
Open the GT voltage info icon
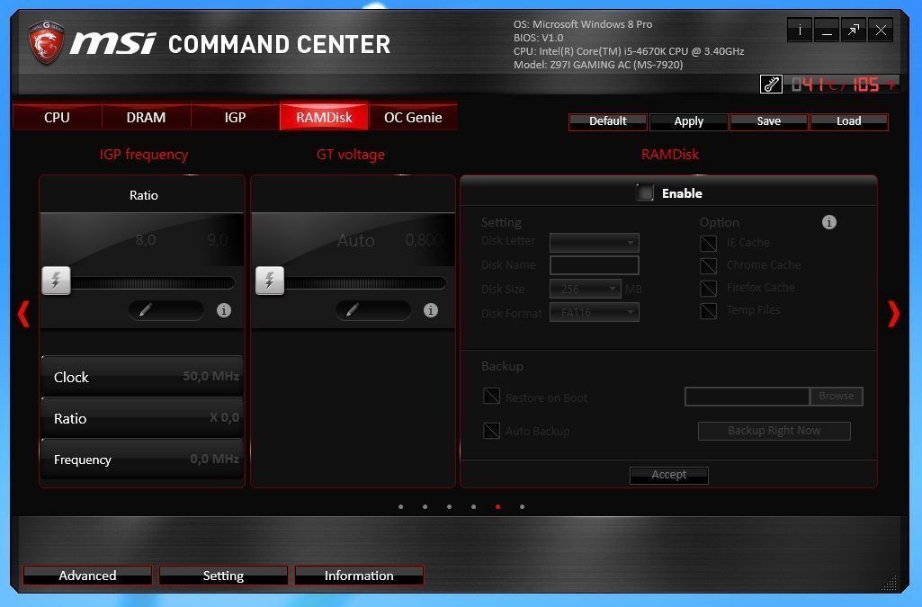(x=431, y=310)
